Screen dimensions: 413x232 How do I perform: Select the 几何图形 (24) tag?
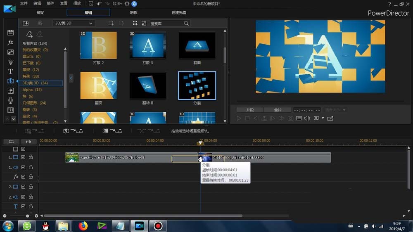click(34, 103)
